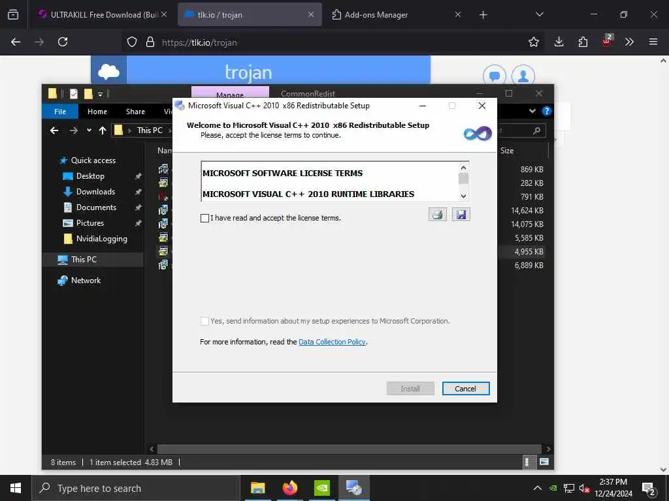Open quick access toolbar customize dropdown

pos(100,94)
